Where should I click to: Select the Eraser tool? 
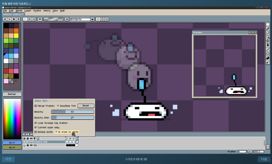point(268,33)
